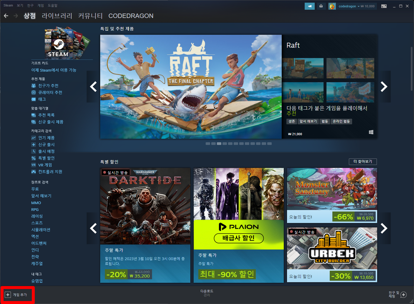Select the first carousel page dot
This screenshot has width=414, height=304.
pos(208,144)
